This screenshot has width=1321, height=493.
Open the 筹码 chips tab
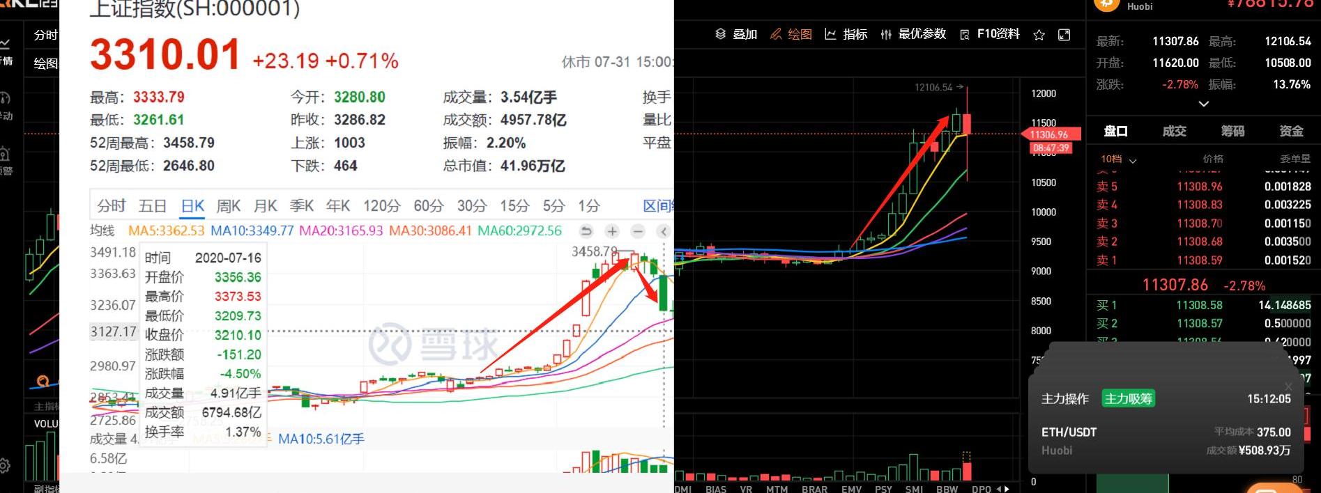pos(1232,131)
